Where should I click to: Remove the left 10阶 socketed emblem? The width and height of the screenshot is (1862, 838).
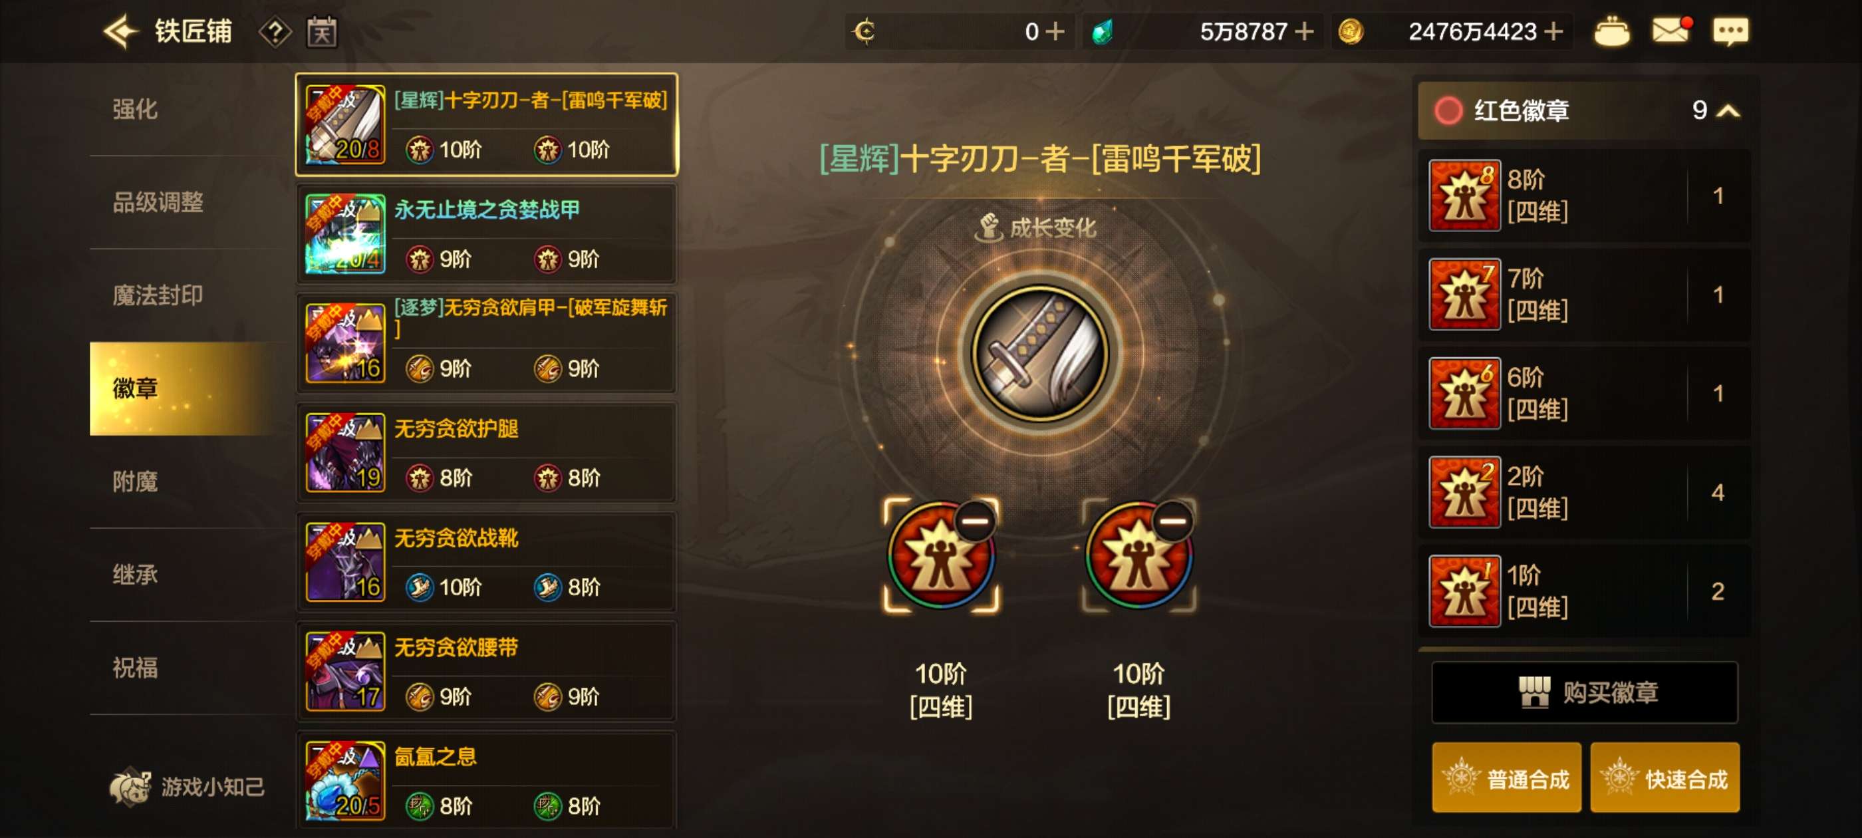tap(974, 521)
